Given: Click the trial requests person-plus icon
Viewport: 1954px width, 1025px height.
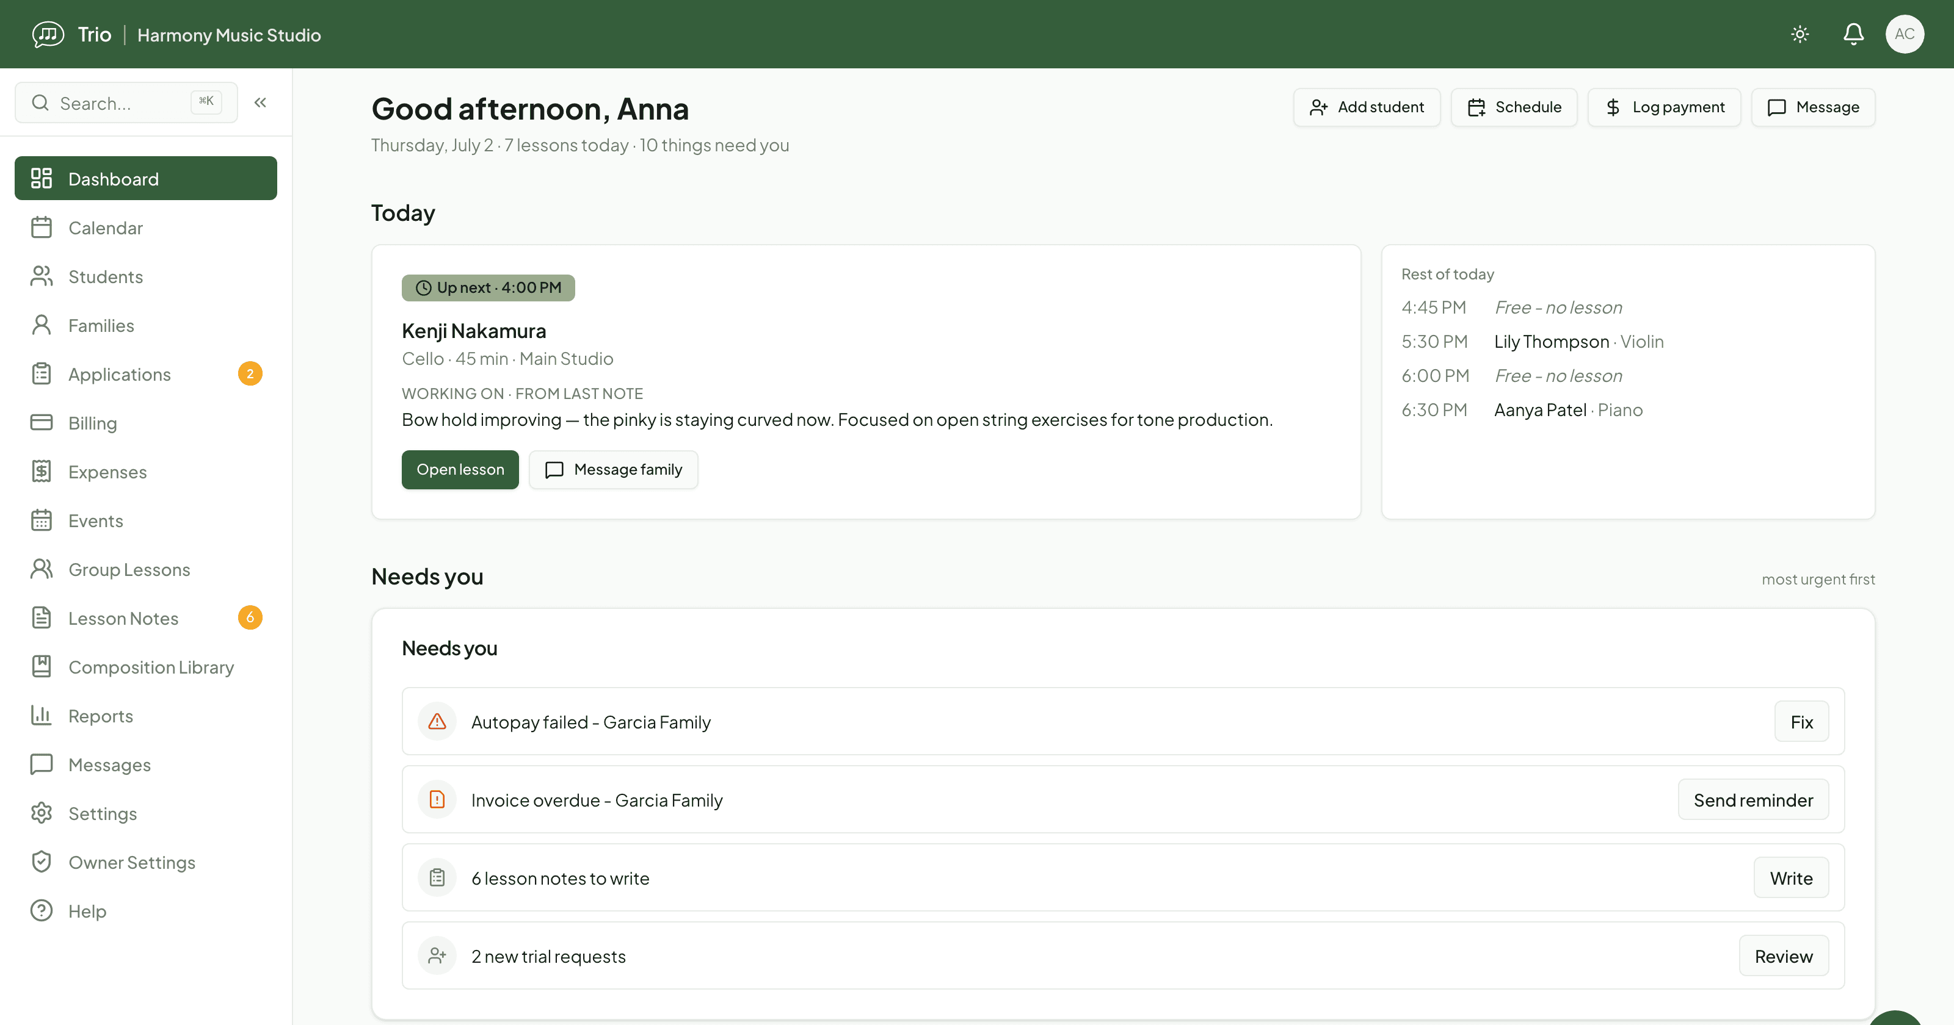Looking at the screenshot, I should (x=437, y=955).
